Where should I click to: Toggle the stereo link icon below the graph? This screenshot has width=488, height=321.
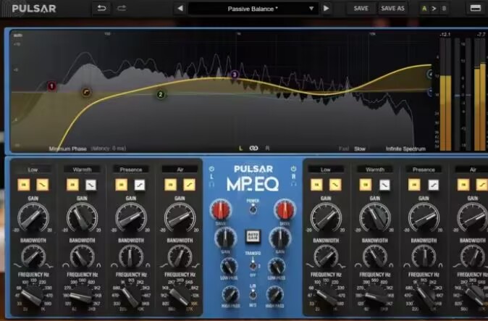click(x=253, y=149)
